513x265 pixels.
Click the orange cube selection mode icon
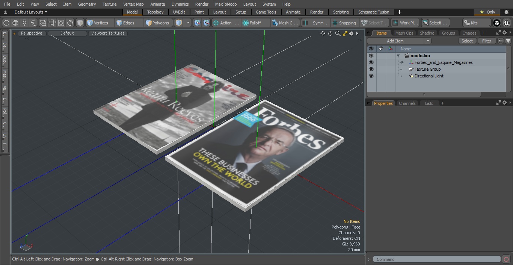coord(179,23)
